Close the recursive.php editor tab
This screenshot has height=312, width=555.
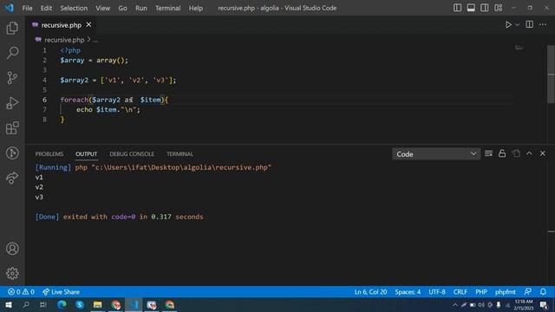pyautogui.click(x=88, y=25)
